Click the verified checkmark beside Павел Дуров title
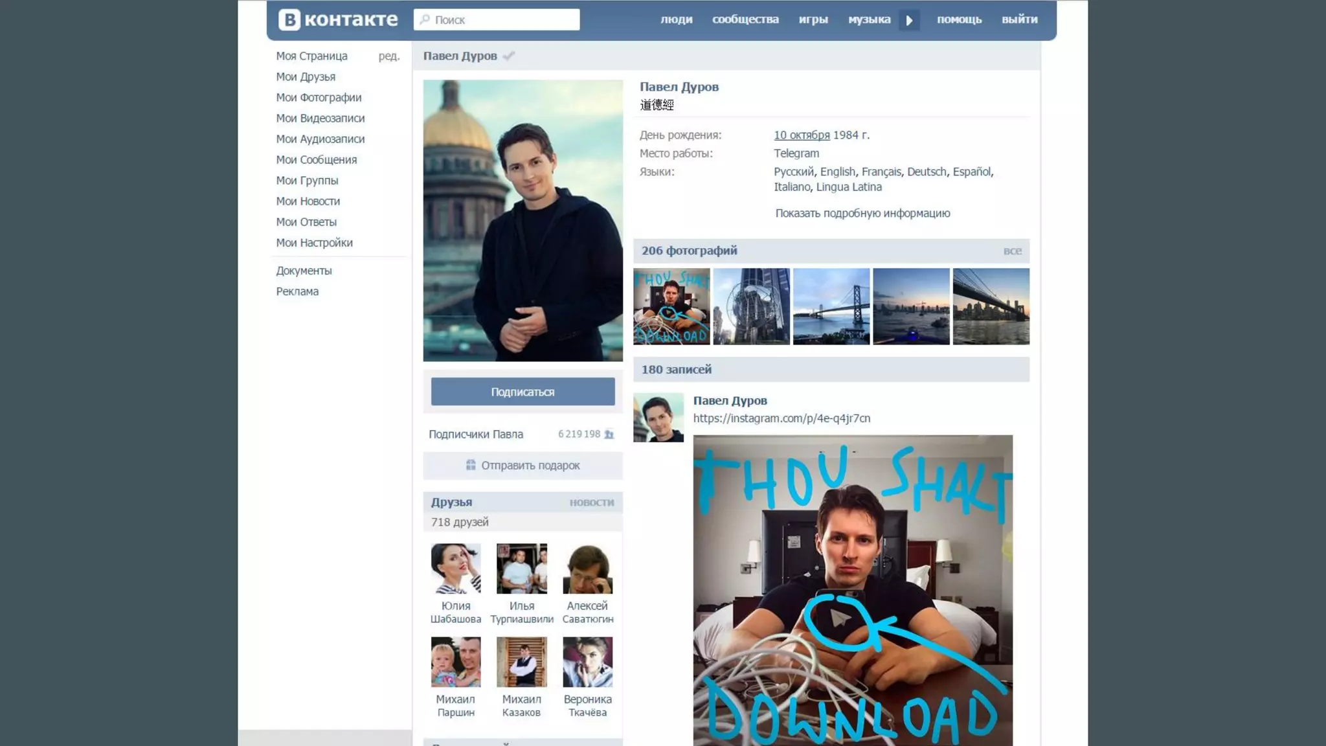The width and height of the screenshot is (1326, 746). point(509,56)
